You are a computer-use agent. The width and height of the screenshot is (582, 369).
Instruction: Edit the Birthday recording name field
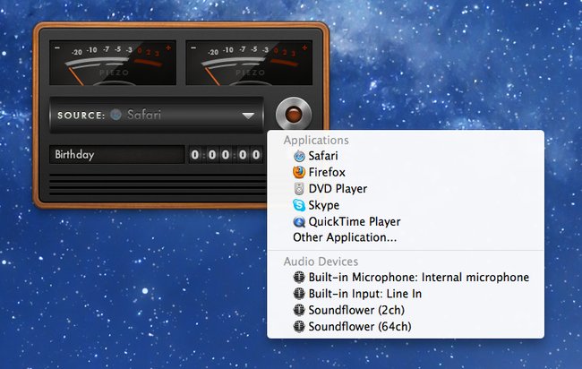(x=117, y=154)
